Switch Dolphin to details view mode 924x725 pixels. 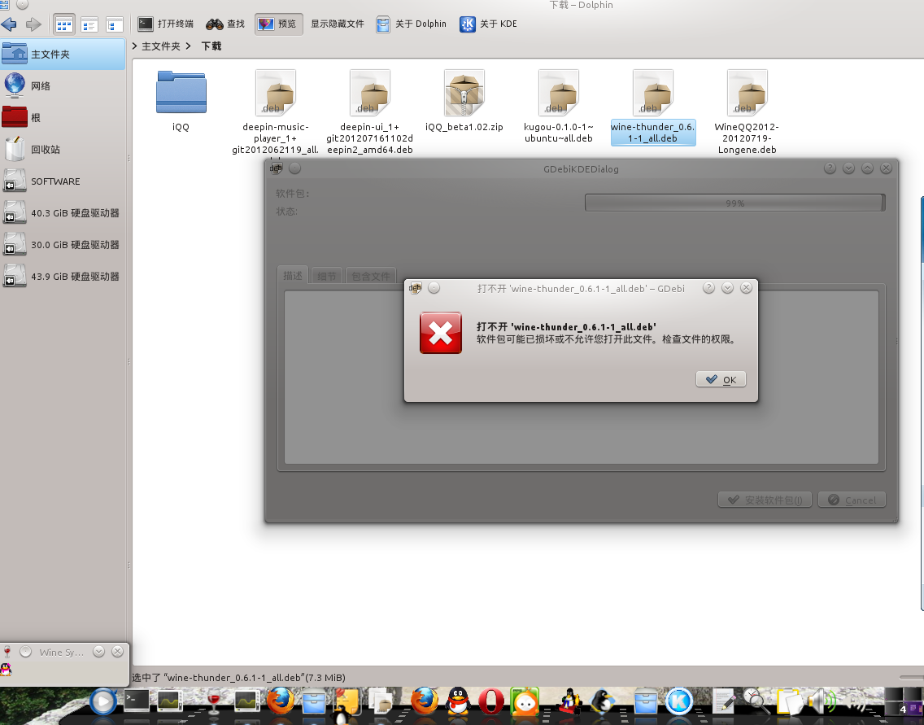pyautogui.click(x=89, y=24)
